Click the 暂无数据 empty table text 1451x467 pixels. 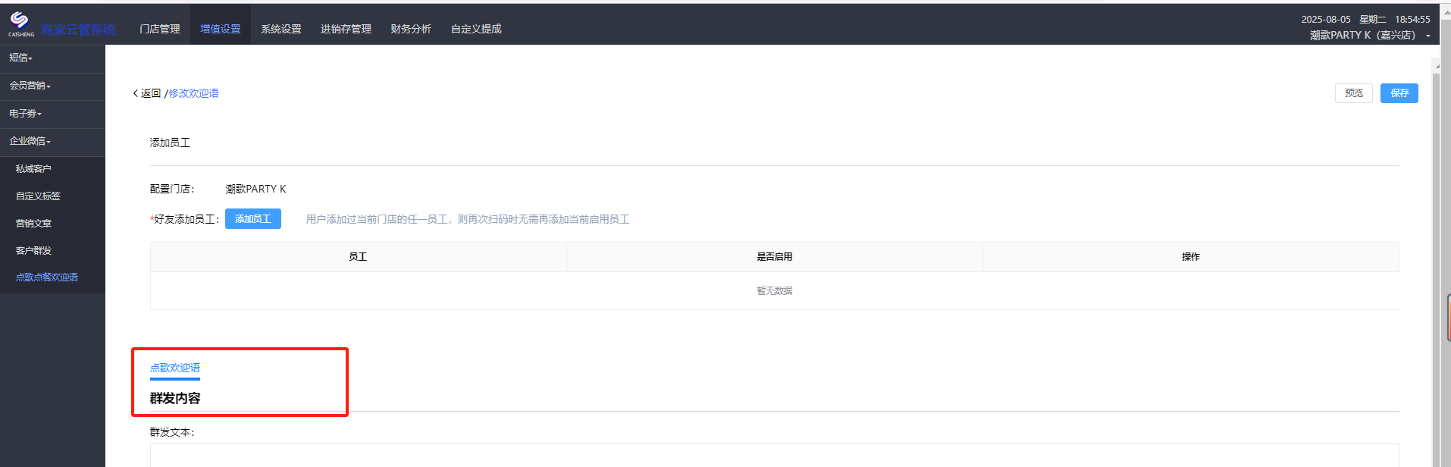(774, 291)
